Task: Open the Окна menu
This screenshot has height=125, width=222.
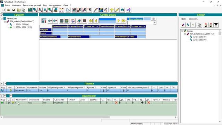Action: [66, 5]
